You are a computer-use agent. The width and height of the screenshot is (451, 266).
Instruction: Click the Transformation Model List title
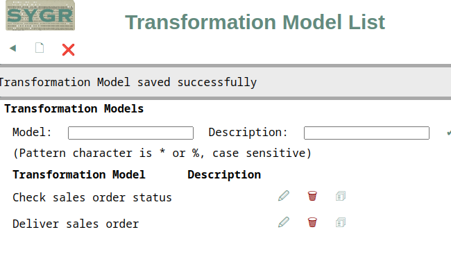click(x=255, y=22)
